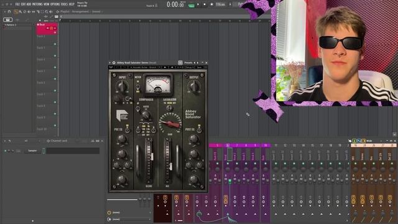Open the mixer output (none) selector
The width and height of the screenshot is (398, 224).
pos(129,219)
